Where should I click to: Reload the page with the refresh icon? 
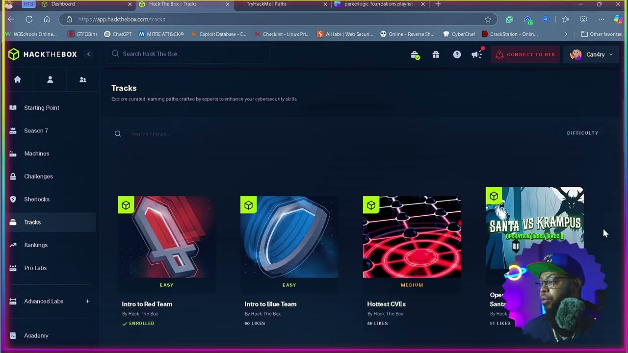click(x=29, y=19)
